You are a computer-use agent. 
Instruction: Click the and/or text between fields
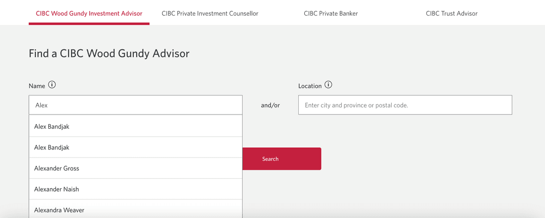point(270,105)
